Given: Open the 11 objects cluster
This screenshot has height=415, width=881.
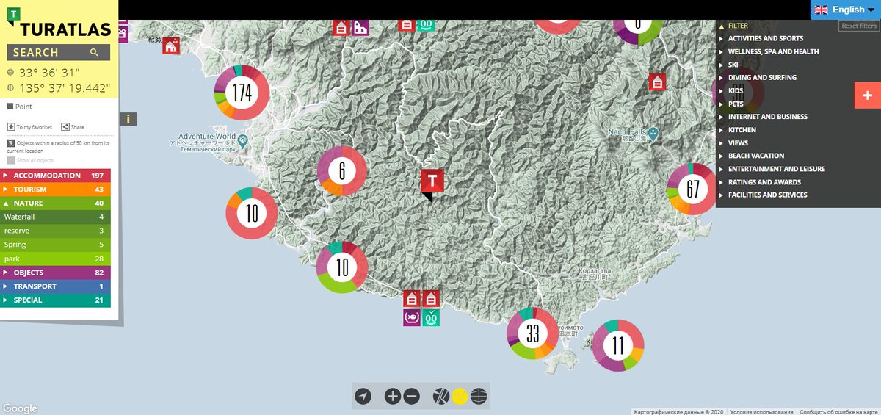Looking at the screenshot, I should [617, 345].
